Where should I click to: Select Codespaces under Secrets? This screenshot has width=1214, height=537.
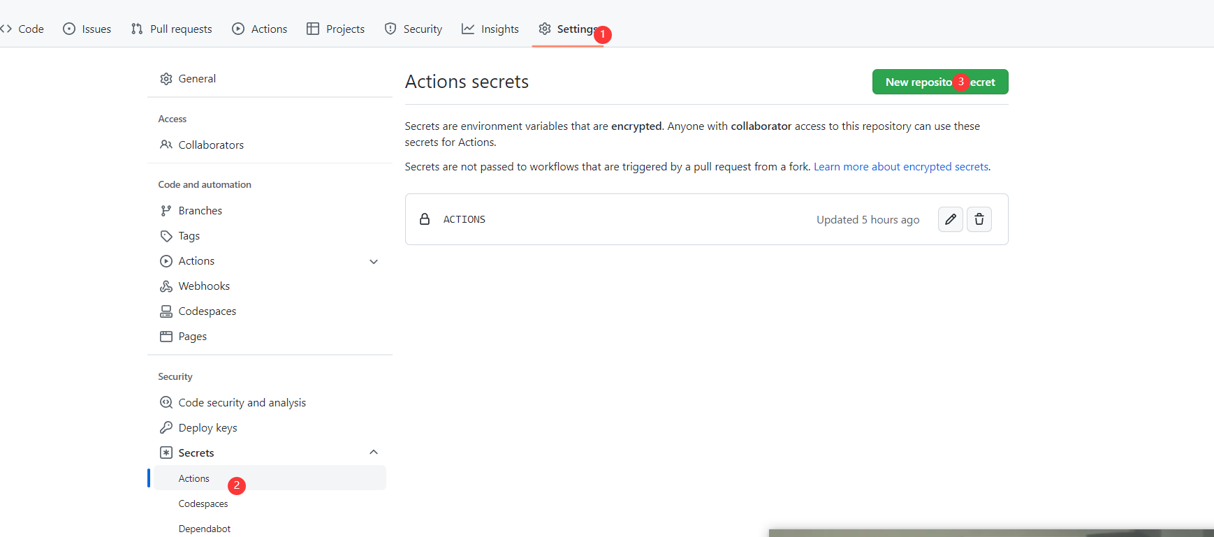click(x=203, y=503)
